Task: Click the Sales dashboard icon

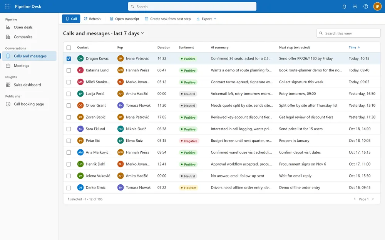Action: pyautogui.click(x=8, y=85)
